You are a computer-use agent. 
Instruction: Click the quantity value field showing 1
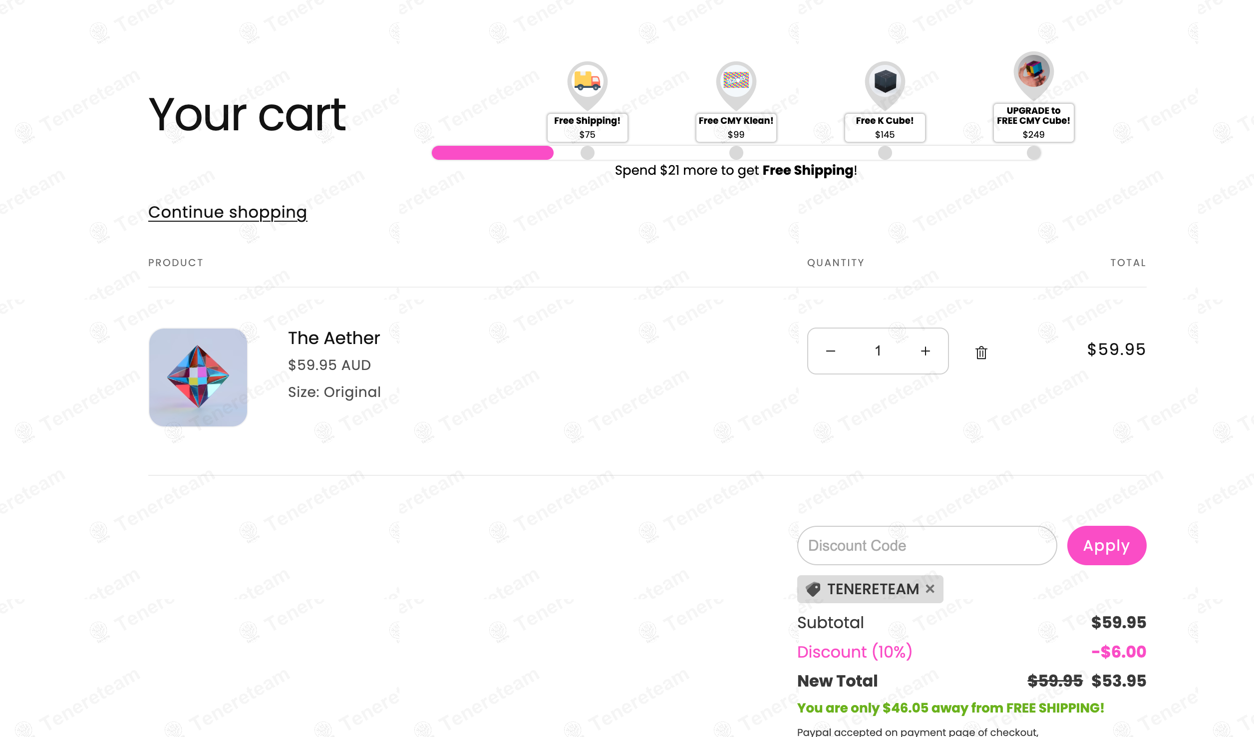click(x=878, y=351)
